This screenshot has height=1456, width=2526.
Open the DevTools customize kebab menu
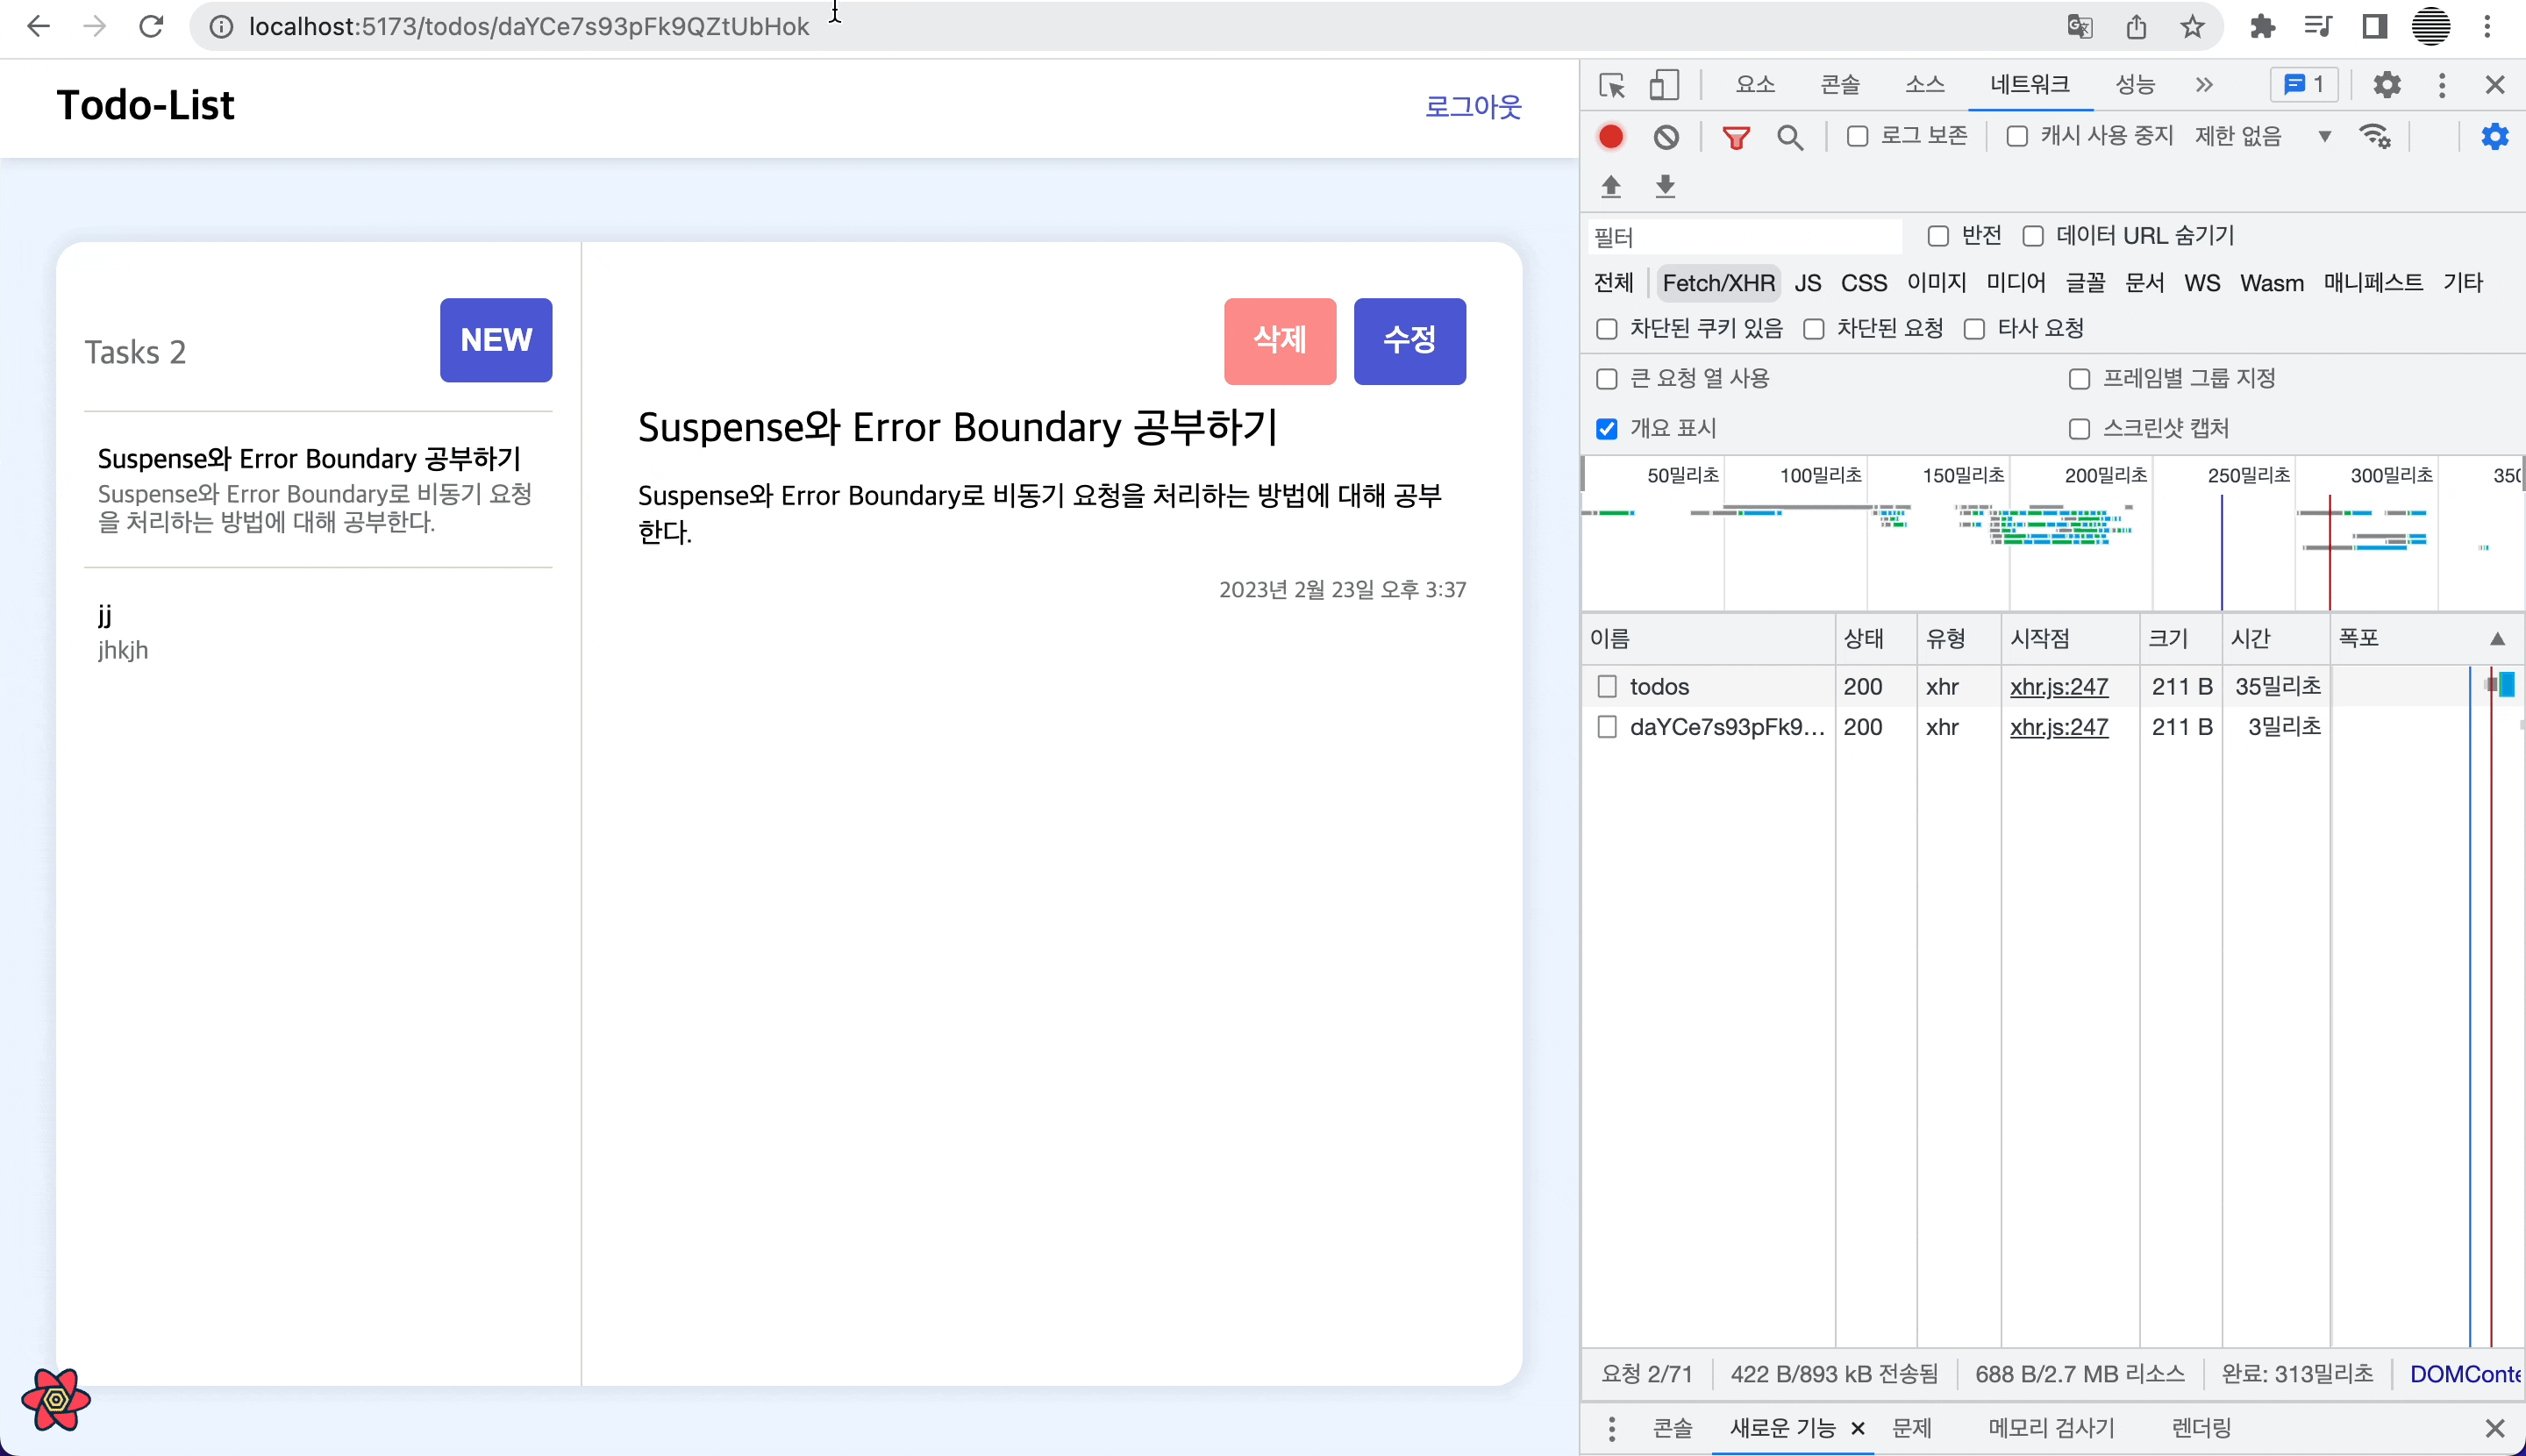pos(2442,85)
